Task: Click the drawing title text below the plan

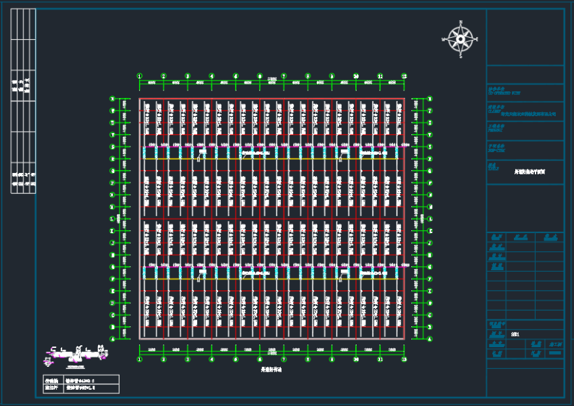Action: point(271,370)
